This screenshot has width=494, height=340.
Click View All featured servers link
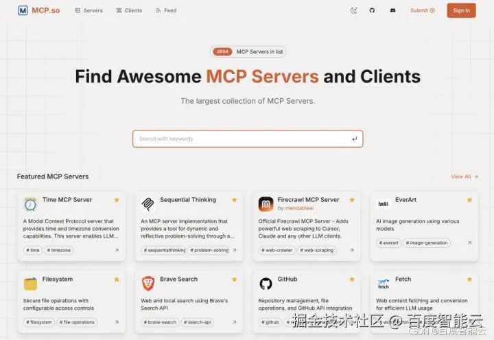coord(464,177)
